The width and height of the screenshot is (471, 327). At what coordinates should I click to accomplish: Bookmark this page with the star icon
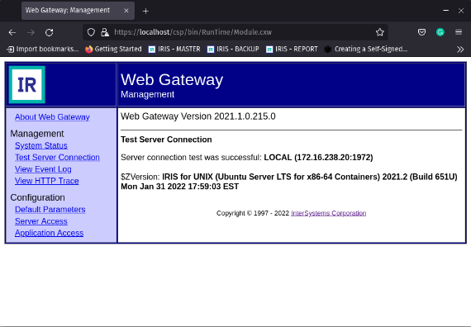(379, 32)
